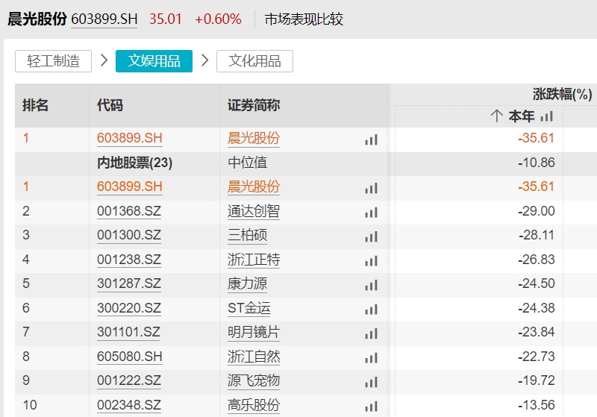Click the 证券简称 column header
This screenshot has width=597, height=417.
[254, 105]
